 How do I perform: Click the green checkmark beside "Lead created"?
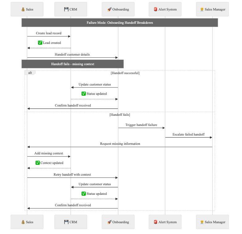pos(40,43)
